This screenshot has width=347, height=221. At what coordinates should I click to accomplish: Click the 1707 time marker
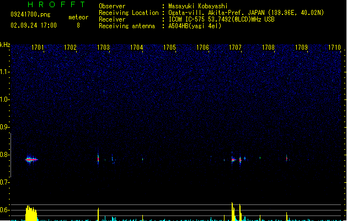pos(235,48)
